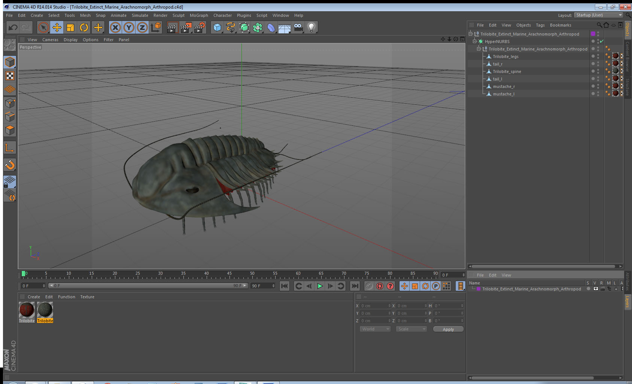Activate the Move tool
Image resolution: width=632 pixels, height=384 pixels.
(57, 27)
